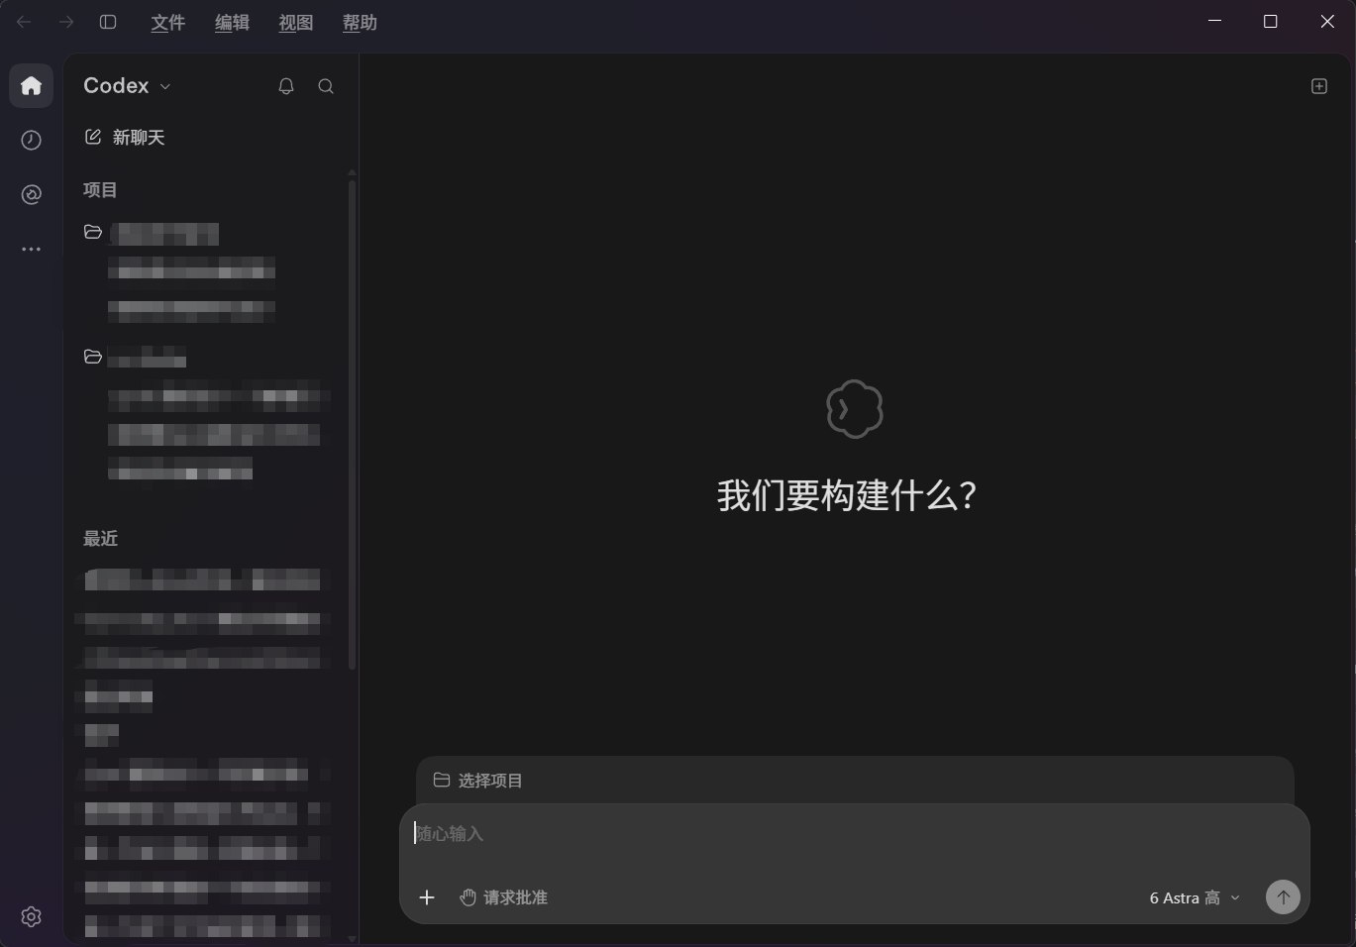
Task: Click the new panel plus icon top right
Action: point(1318,86)
